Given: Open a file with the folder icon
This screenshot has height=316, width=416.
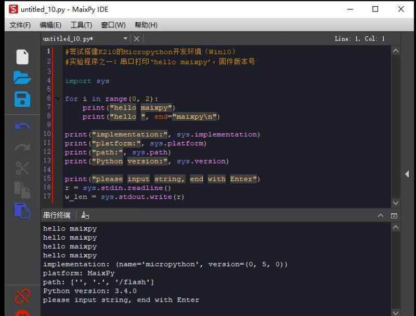Looking at the screenshot, I should click(x=22, y=78).
